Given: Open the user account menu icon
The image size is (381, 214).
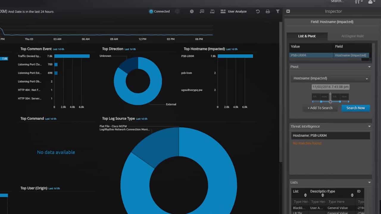Looking at the screenshot, I should click(x=371, y=2).
